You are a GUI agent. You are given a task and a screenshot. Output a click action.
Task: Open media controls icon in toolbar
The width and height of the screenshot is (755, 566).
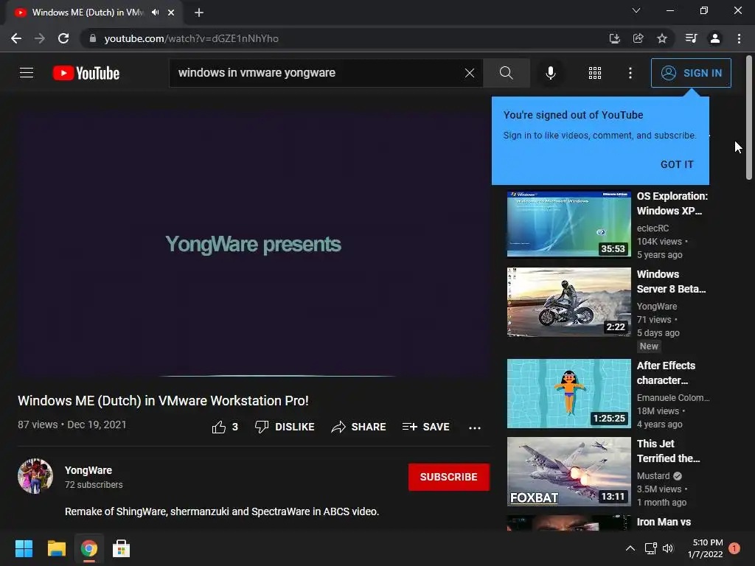coord(691,38)
